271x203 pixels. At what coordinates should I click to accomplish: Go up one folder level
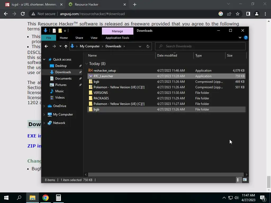click(x=66, y=46)
